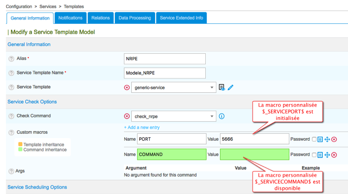Click the info icon next to check_nrpe
The image size is (348, 194).
click(x=221, y=116)
